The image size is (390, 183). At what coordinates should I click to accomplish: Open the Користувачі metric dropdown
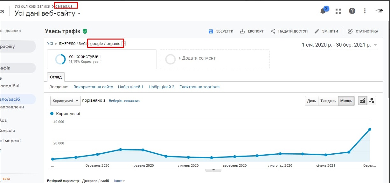(x=66, y=101)
